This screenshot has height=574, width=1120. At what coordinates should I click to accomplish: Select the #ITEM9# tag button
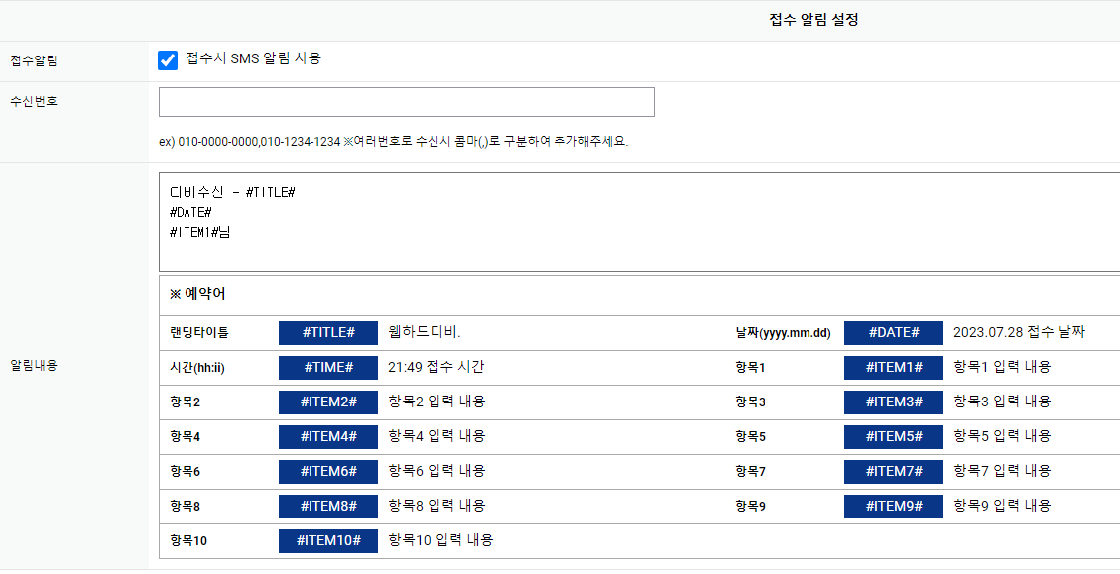coord(893,506)
